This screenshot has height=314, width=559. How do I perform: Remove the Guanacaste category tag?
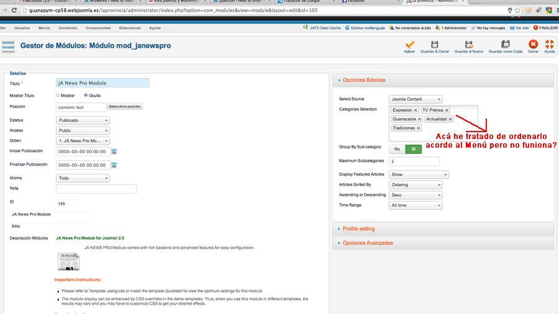419,119
